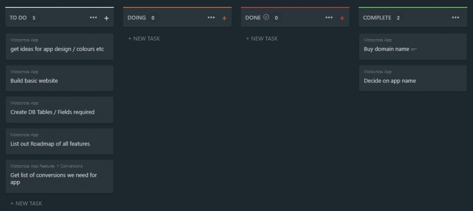Click + NEW TASK under DONE
The image size is (473, 211).
click(x=262, y=39)
